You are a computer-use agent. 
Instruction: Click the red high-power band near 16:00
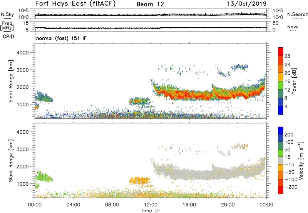tap(189, 95)
